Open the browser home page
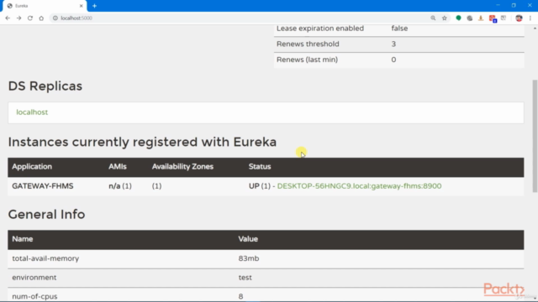The width and height of the screenshot is (538, 302). pos(41,18)
